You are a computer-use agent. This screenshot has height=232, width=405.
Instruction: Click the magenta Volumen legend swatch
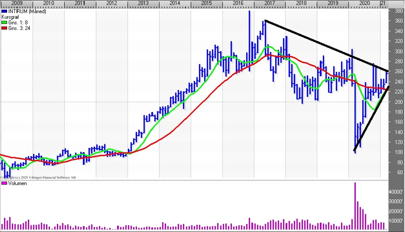[3, 183]
